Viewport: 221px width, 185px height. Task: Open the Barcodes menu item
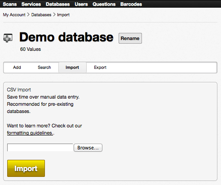click(131, 4)
